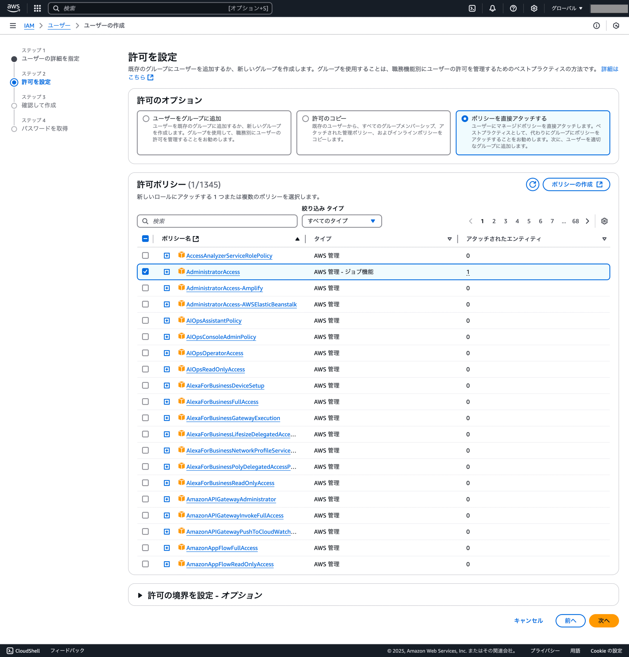
Task: Open the '詳細はこちら' link
Action: [x=610, y=69]
